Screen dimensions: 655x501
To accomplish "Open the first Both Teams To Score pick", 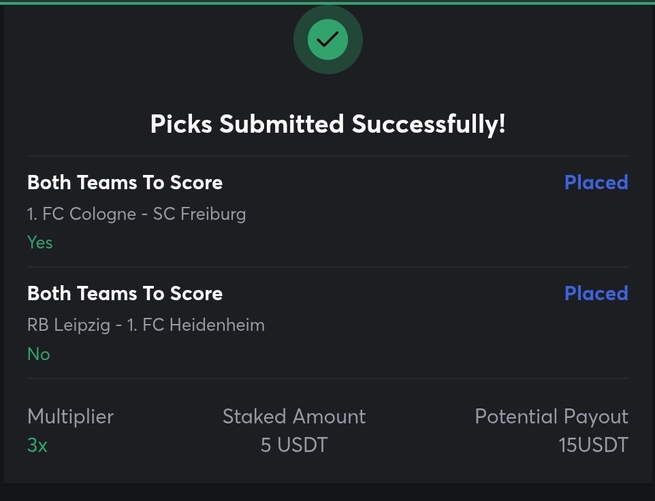I will (125, 182).
